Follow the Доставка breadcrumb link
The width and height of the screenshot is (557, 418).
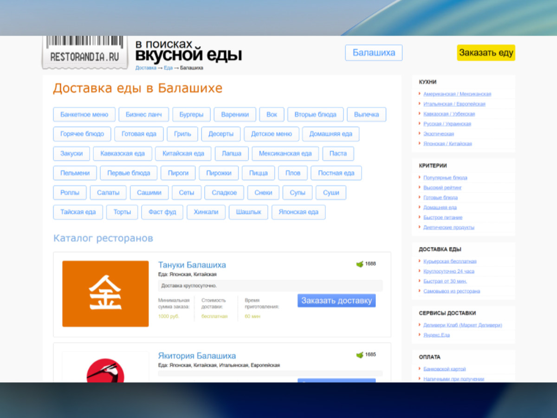(x=146, y=68)
